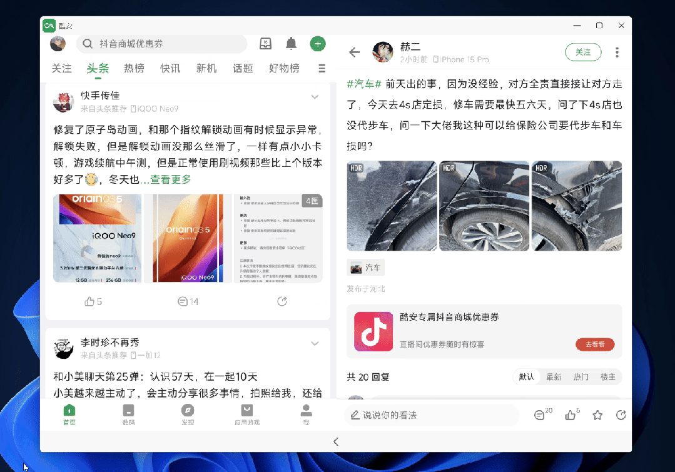
Task: Click the 酷安 app logo in the title bar
Action: (49, 26)
